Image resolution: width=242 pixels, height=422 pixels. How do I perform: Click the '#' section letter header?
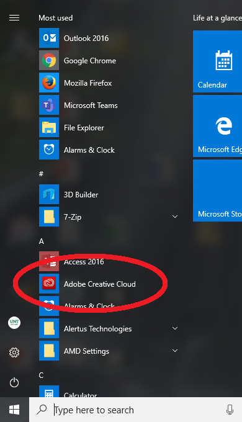pyautogui.click(x=41, y=174)
